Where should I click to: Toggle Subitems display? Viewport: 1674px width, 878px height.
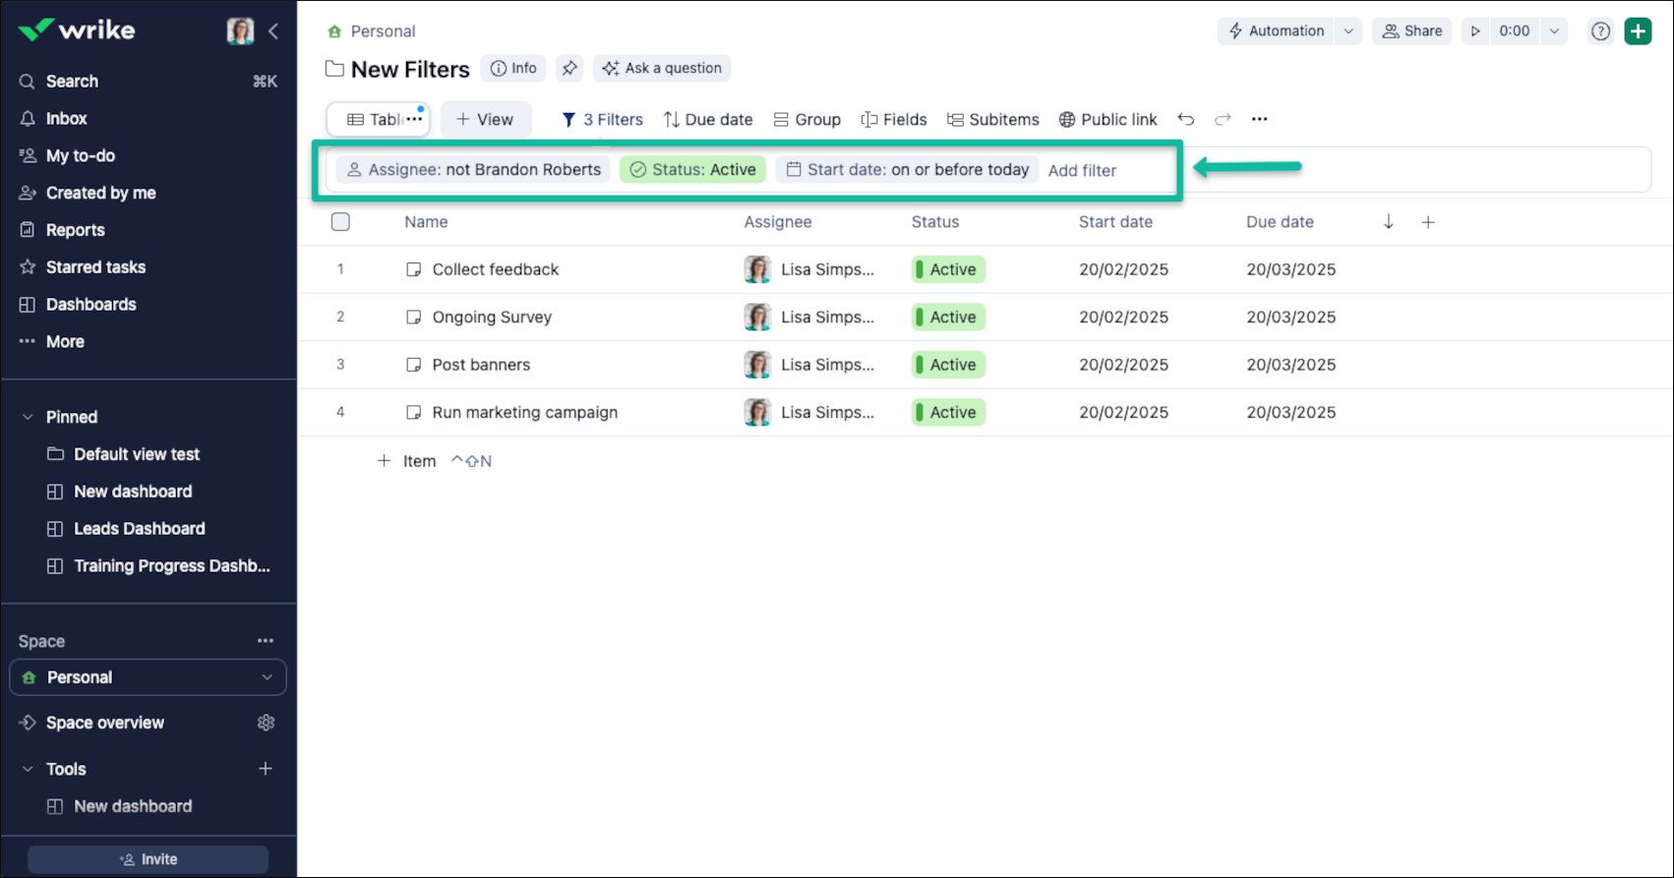tap(992, 119)
